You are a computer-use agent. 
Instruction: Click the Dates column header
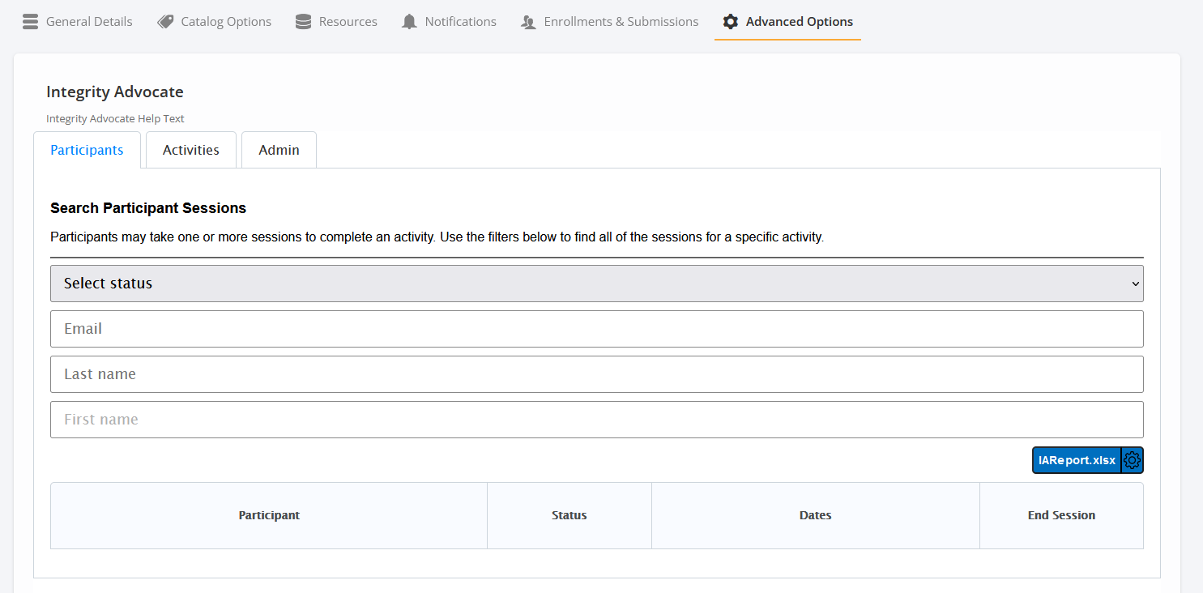coord(816,515)
